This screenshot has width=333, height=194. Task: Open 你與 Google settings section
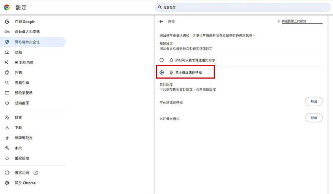[33, 22]
